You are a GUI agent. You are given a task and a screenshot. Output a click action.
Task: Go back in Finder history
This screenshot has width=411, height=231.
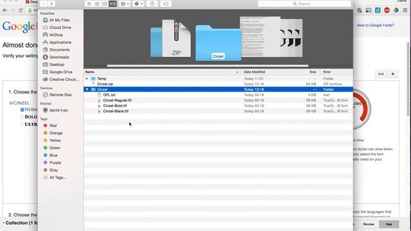44,4
